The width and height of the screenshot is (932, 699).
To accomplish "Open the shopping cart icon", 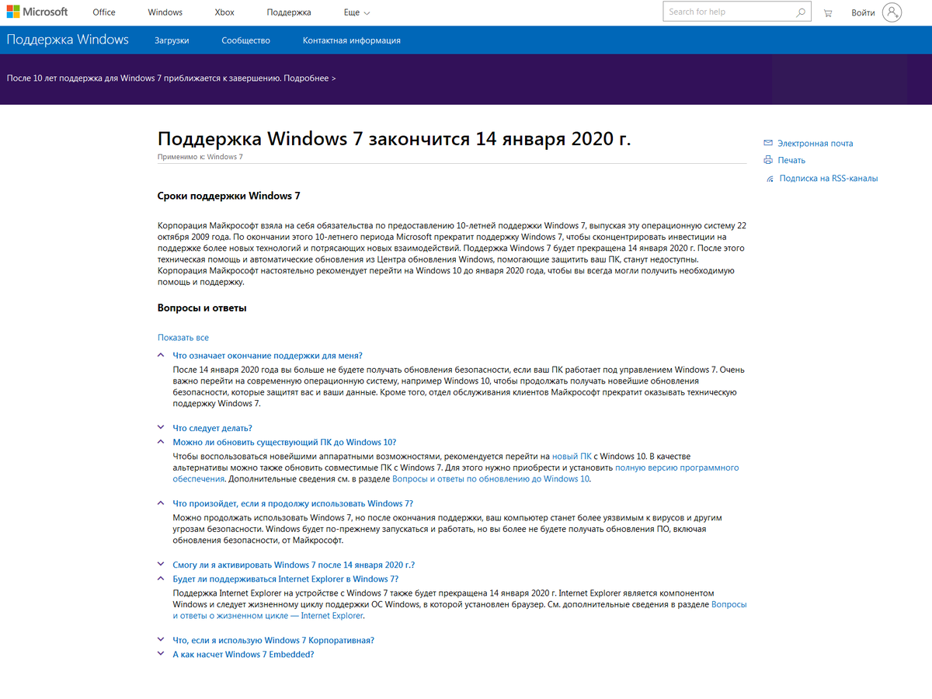I will click(x=828, y=12).
